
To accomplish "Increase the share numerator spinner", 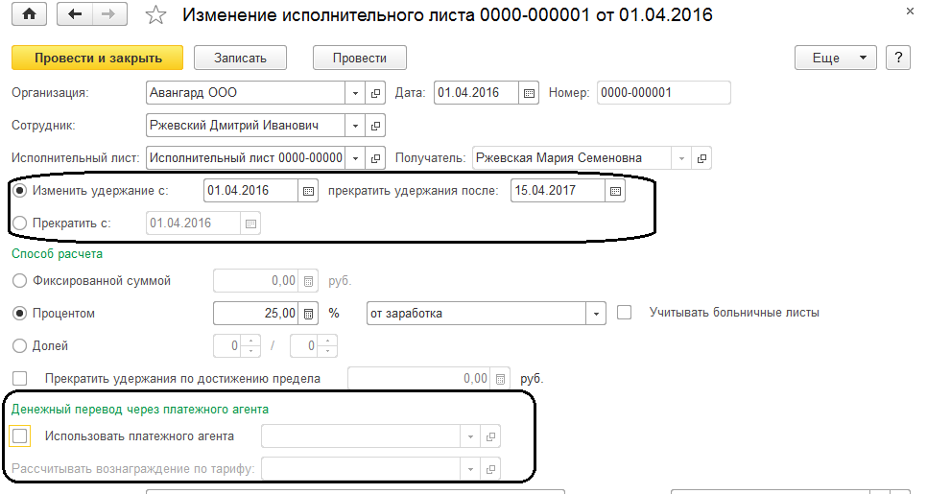I will pyautogui.click(x=250, y=341).
